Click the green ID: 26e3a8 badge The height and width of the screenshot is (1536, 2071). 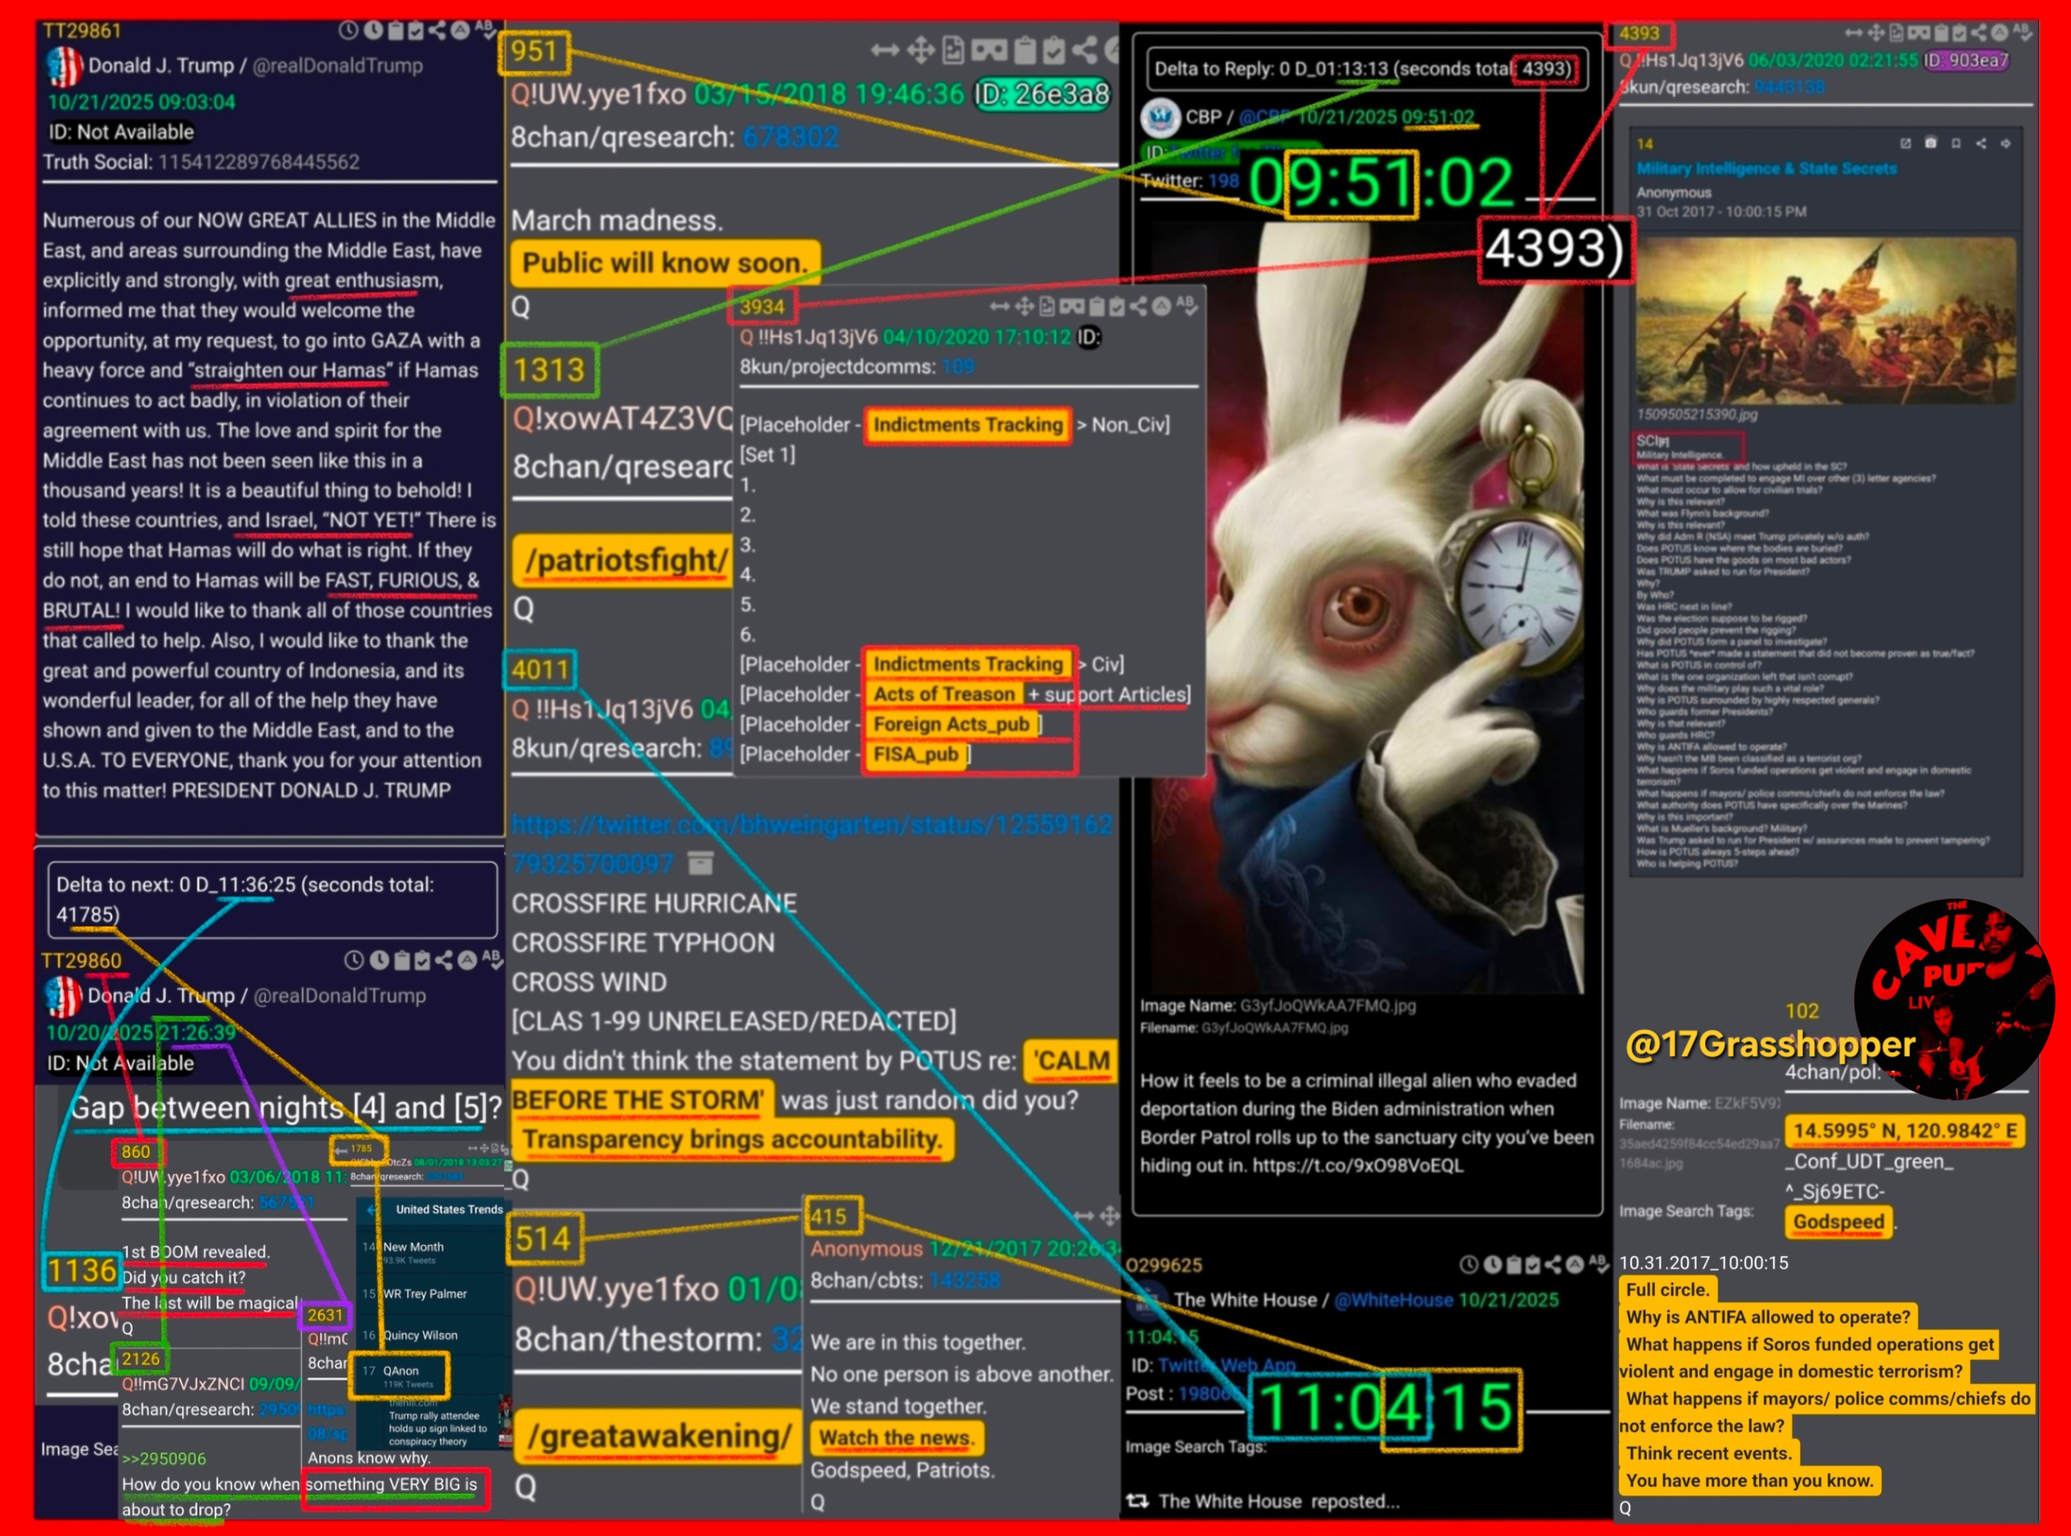tap(1042, 94)
